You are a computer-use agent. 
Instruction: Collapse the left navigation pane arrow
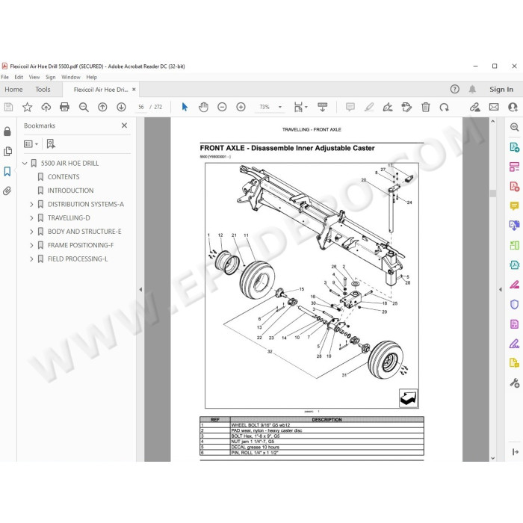pos(140,289)
